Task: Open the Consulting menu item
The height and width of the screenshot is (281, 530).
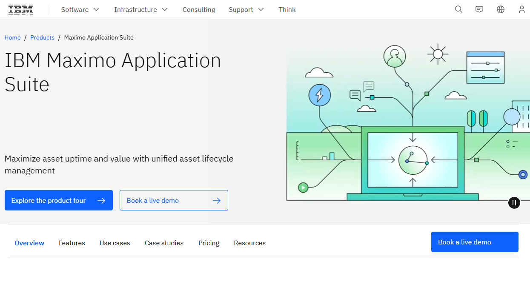Action: pyautogui.click(x=199, y=9)
